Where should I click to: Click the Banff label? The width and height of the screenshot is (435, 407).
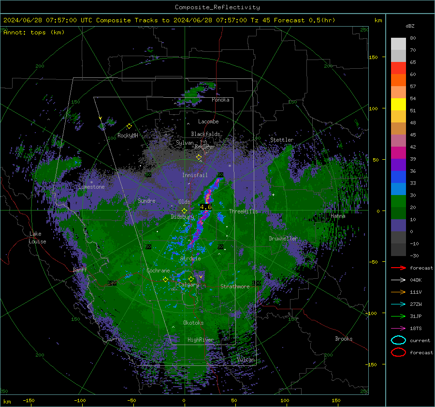[x=80, y=270]
